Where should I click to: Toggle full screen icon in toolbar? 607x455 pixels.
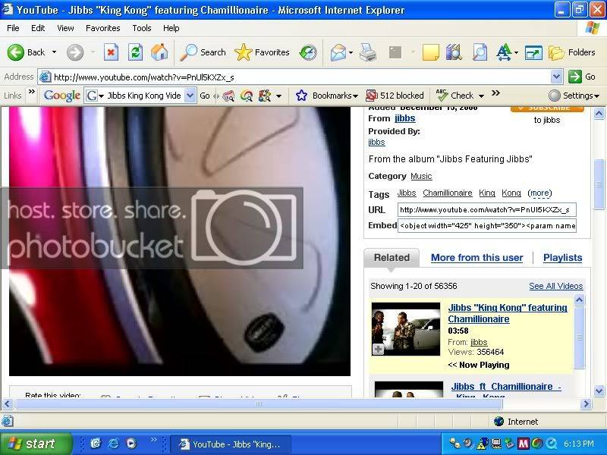(x=533, y=52)
